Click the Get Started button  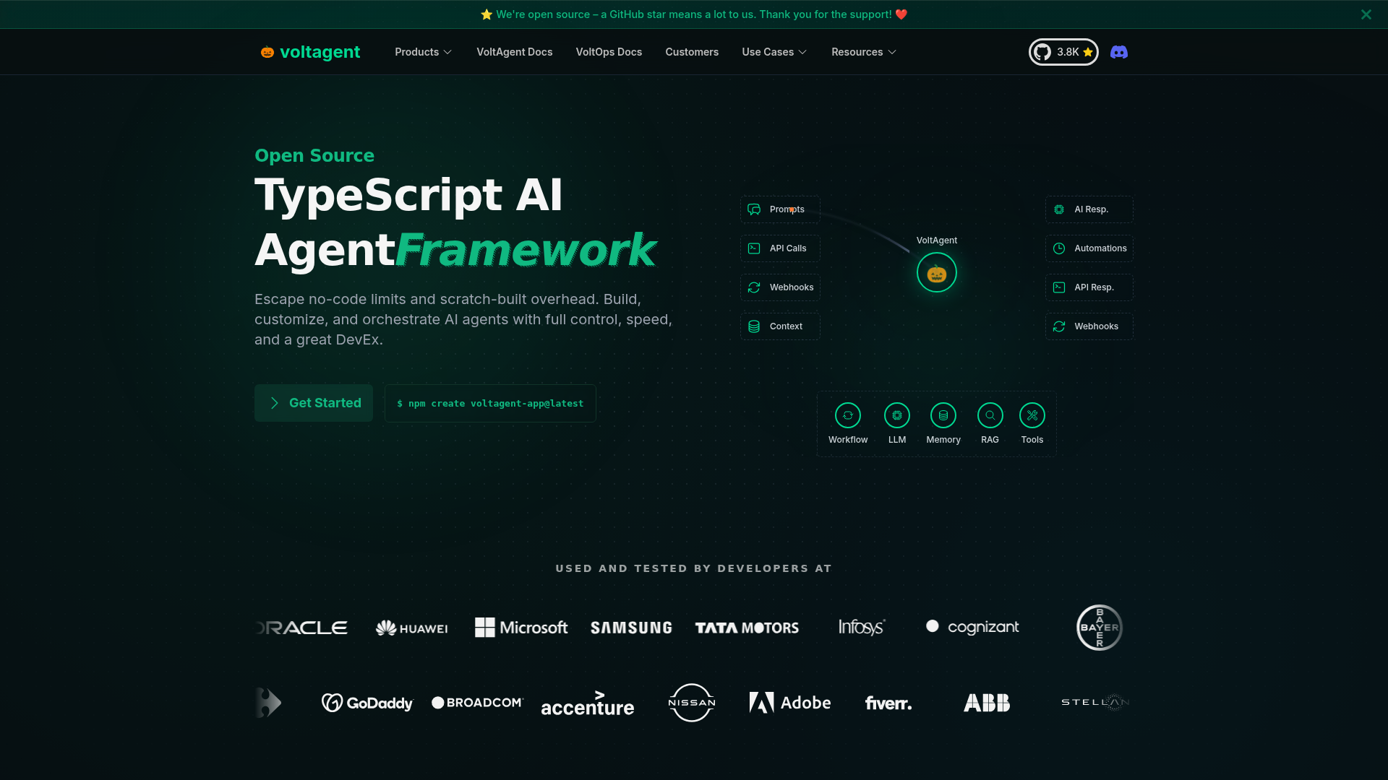pyautogui.click(x=313, y=402)
